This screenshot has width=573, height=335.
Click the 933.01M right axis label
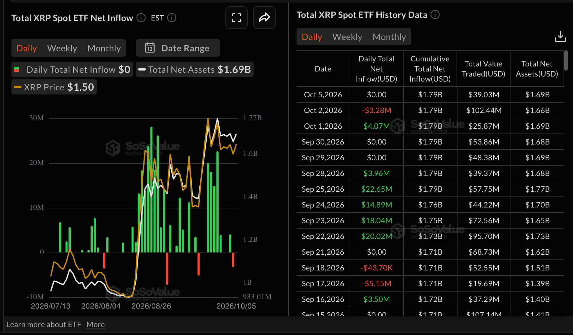[x=257, y=297]
